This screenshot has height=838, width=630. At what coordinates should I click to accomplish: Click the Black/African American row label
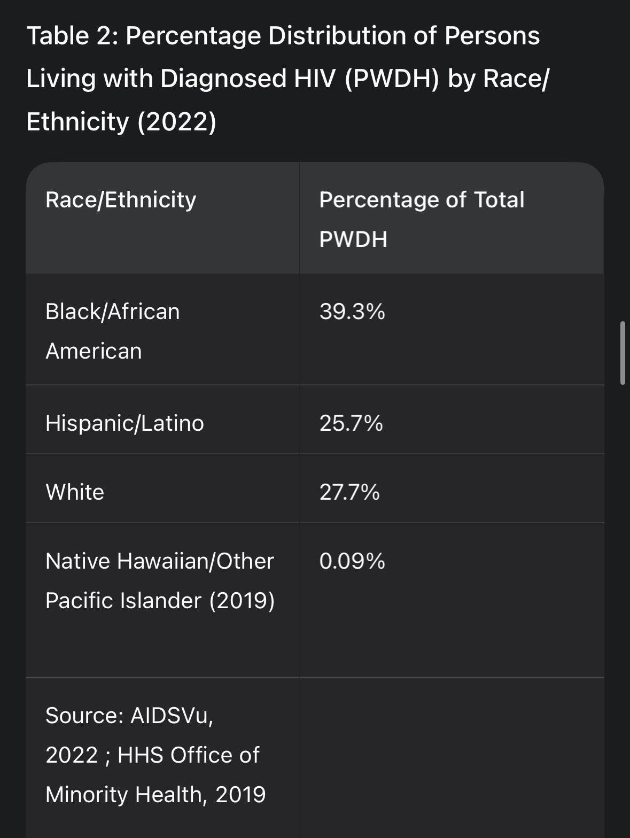[113, 331]
